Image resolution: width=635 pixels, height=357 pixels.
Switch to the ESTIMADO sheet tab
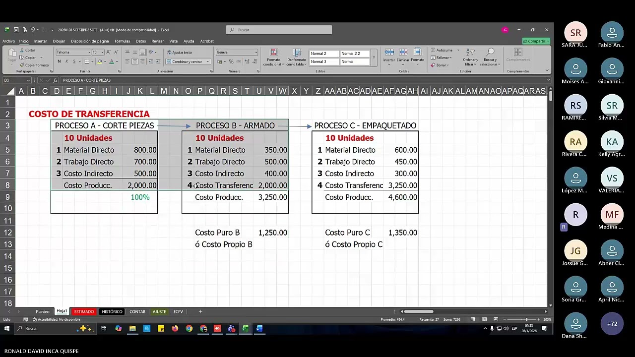[x=84, y=311]
